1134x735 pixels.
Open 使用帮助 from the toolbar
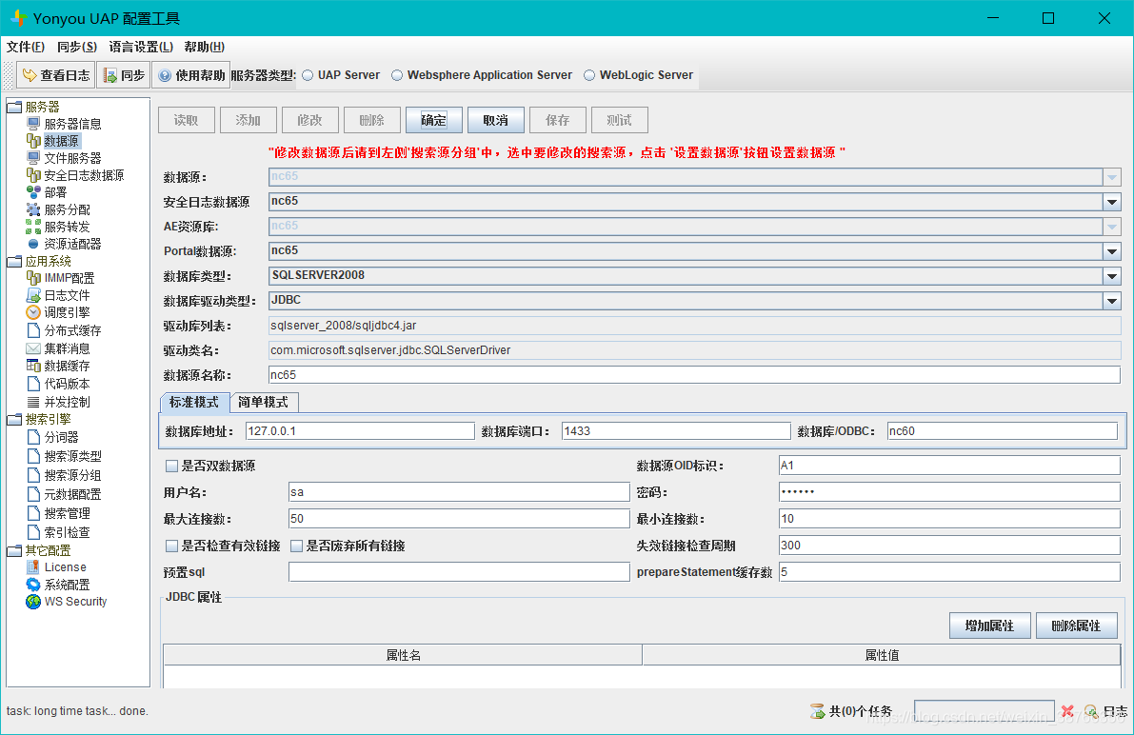165,75
